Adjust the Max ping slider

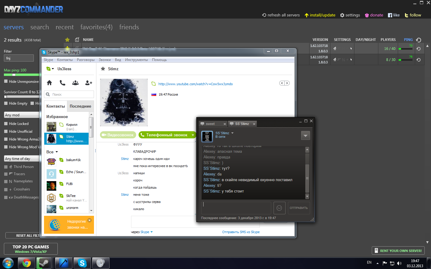(14, 75)
